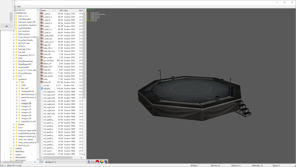Image resolution: width=296 pixels, height=167 pixels.
Task: Click the yellow sphere material icon
Action: [102, 161]
